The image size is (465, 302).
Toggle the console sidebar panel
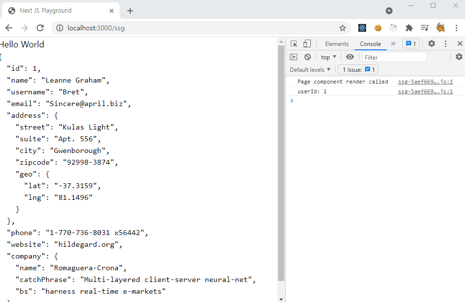294,57
